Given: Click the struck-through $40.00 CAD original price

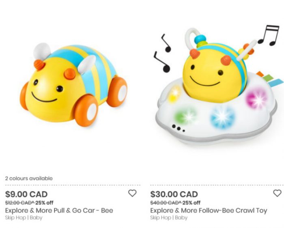Looking at the screenshot, I should click(x=165, y=203).
